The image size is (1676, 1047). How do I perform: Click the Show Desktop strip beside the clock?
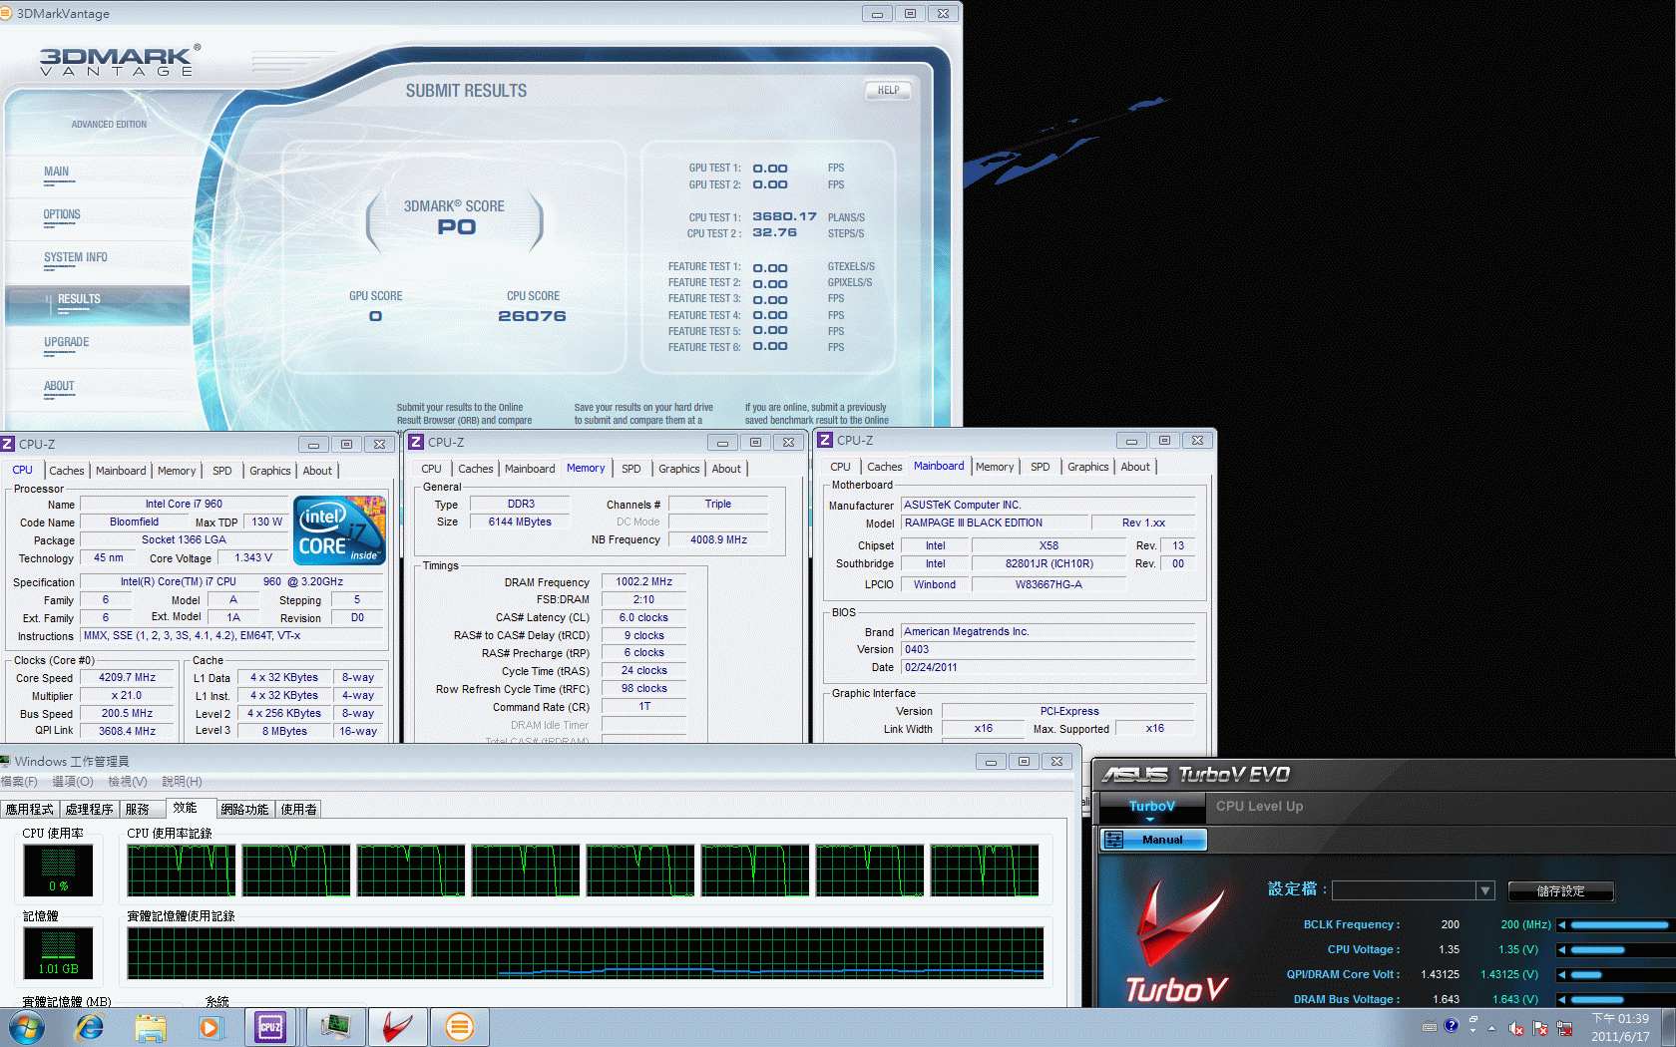[1668, 1027]
